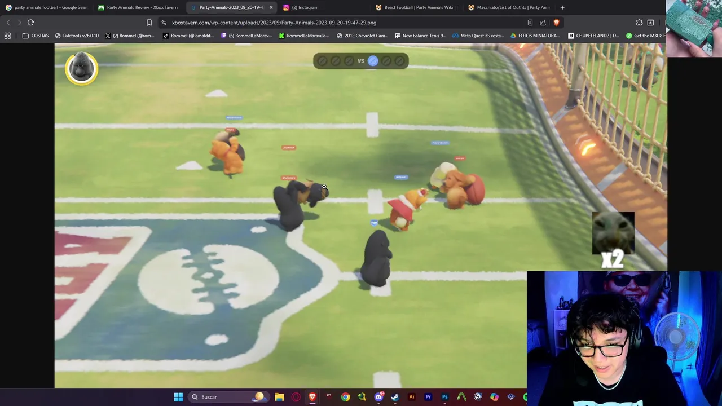Open the New Balance Tenis 9 bookmark
This screenshot has width=722, height=406.
tap(420, 36)
